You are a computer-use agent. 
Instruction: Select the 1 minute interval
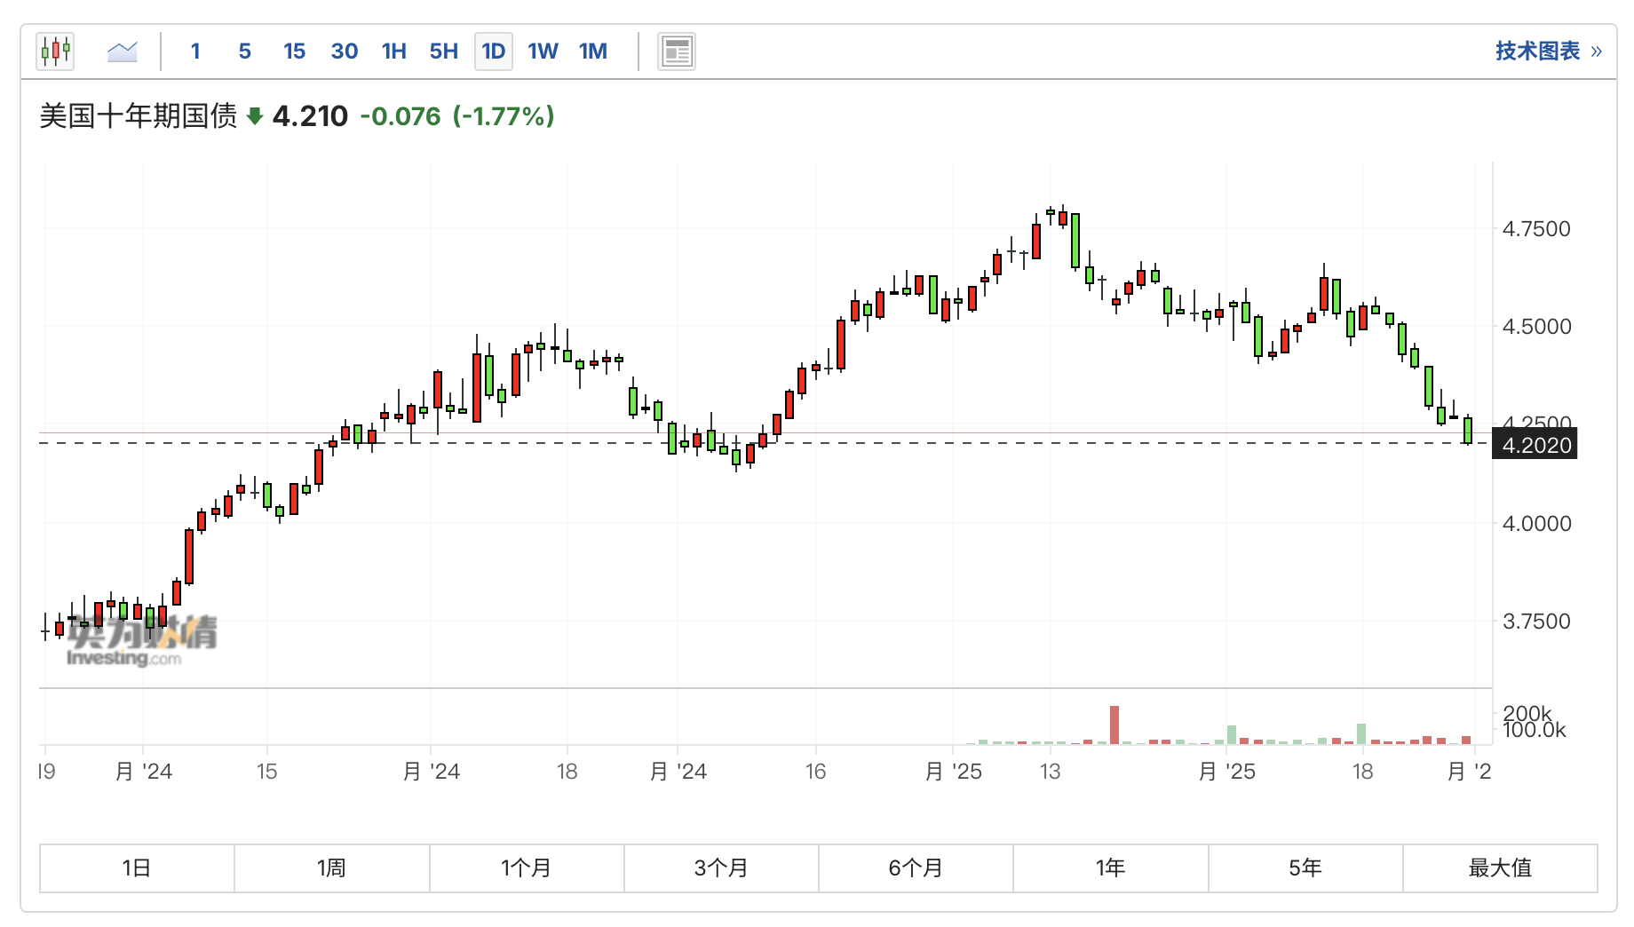[x=195, y=51]
